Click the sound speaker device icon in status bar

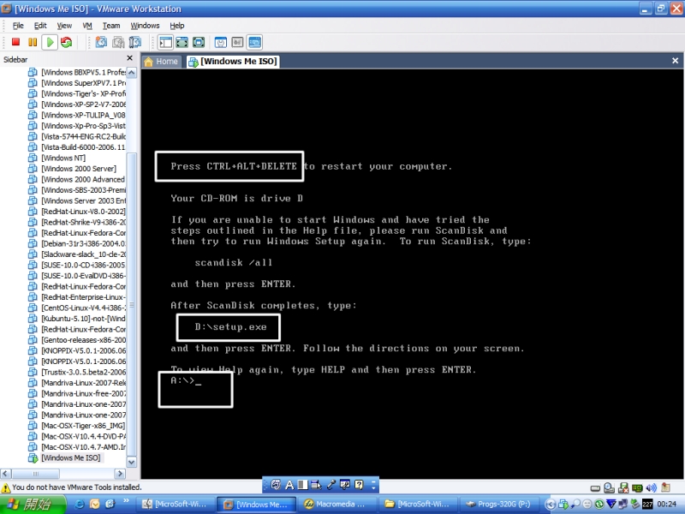coord(652,487)
